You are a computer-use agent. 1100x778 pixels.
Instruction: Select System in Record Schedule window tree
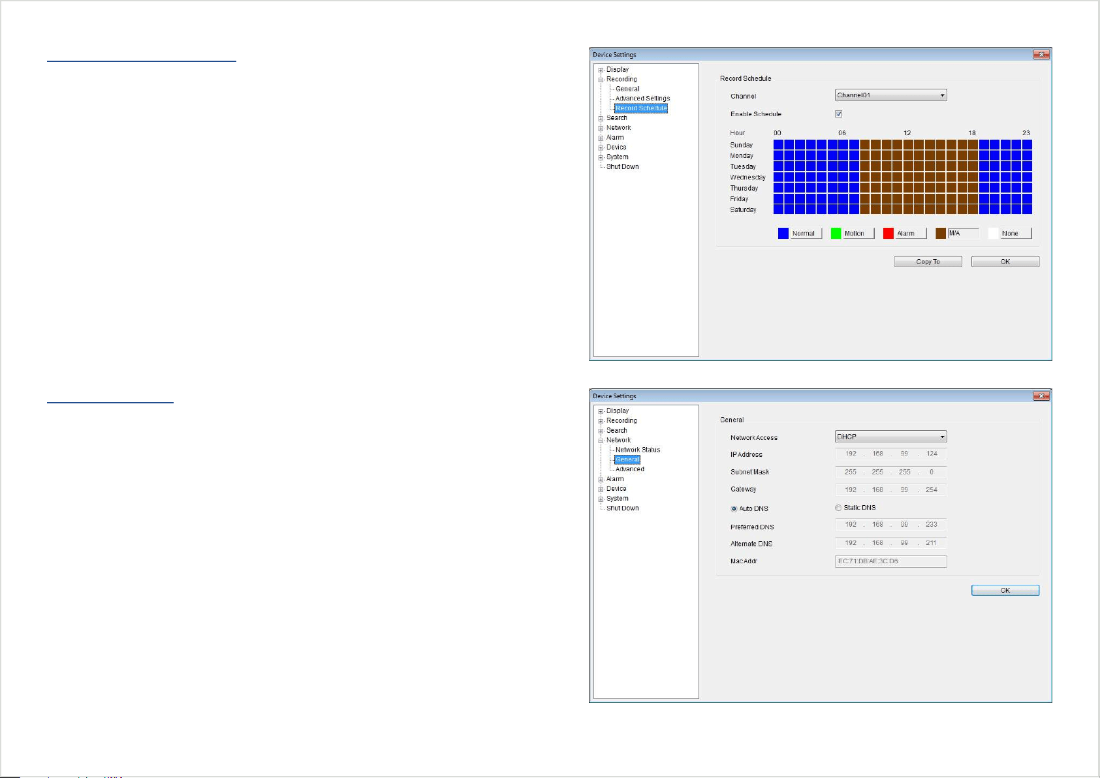(x=617, y=157)
